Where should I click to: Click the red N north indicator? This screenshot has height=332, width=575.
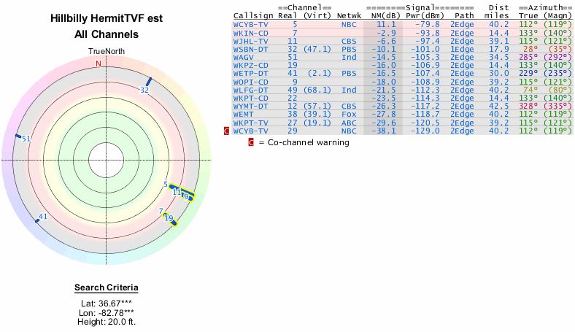(99, 64)
